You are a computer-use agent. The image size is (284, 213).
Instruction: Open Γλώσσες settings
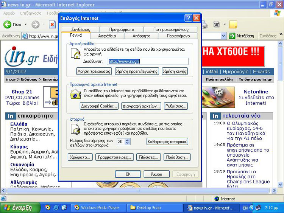148,157
